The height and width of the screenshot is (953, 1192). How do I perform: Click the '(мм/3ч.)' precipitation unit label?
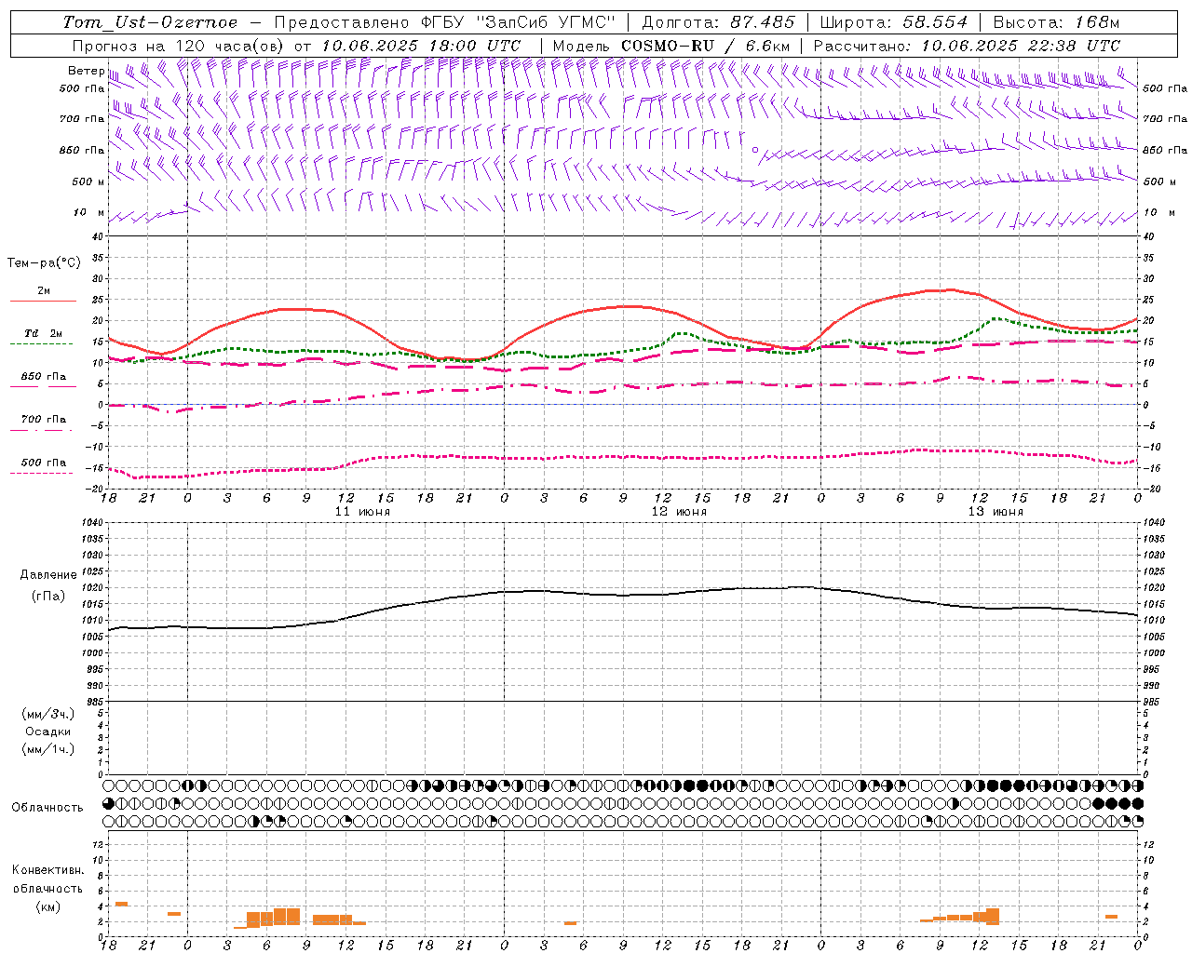click(x=48, y=714)
